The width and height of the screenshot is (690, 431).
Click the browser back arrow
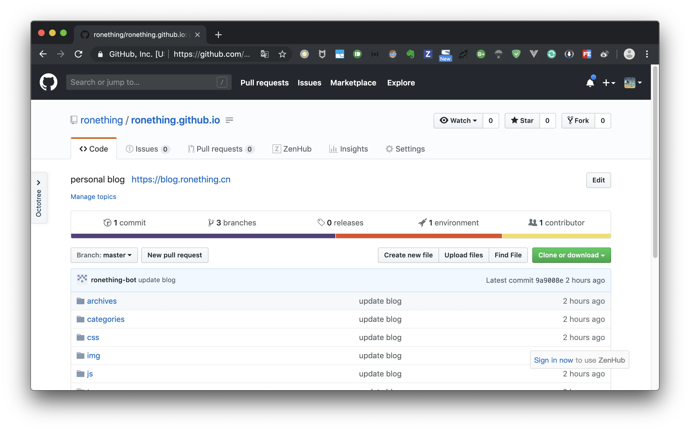[x=43, y=54]
